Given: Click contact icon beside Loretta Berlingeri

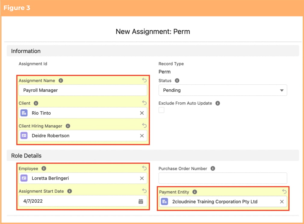Looking at the screenshot, I should [x=24, y=178].
